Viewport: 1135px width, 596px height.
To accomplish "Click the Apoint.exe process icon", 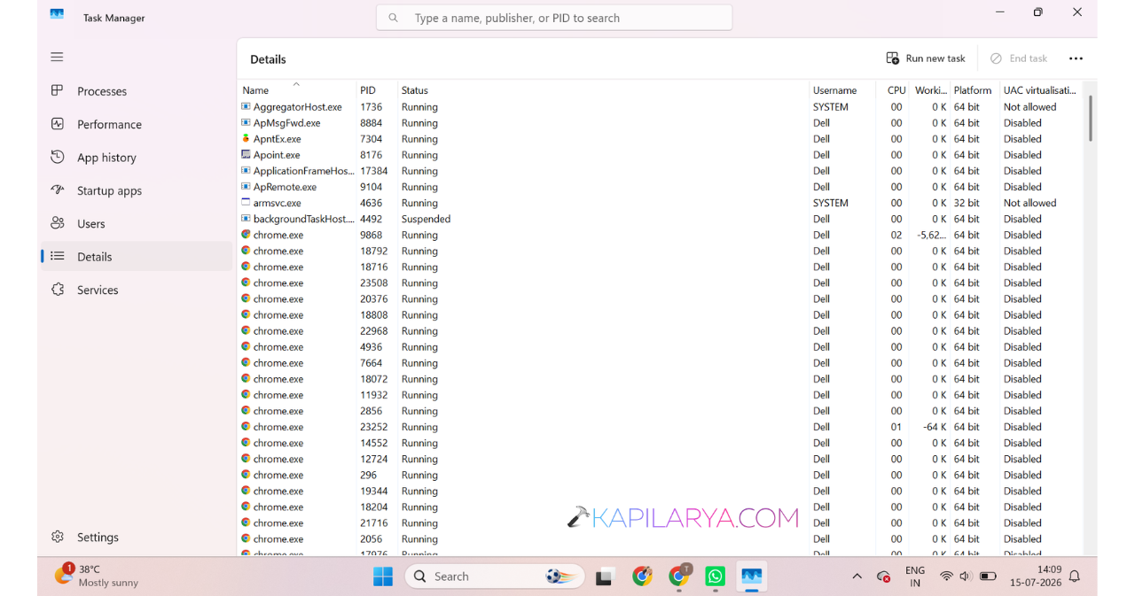I will [246, 154].
